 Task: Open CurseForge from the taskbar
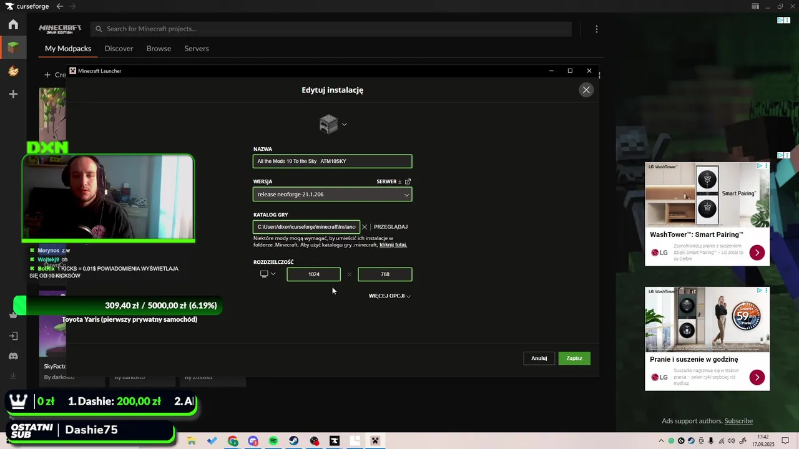tap(335, 441)
